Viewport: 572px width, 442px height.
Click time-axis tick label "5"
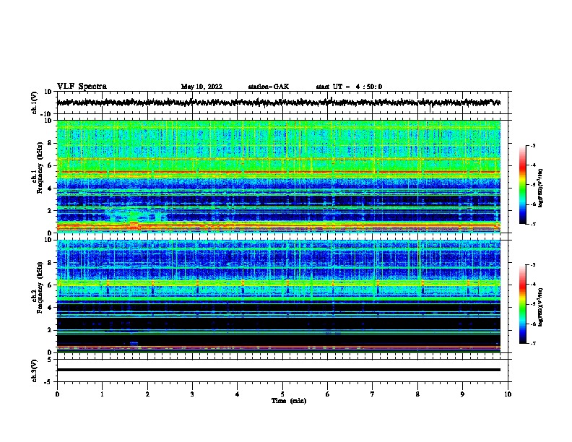tap(282, 394)
